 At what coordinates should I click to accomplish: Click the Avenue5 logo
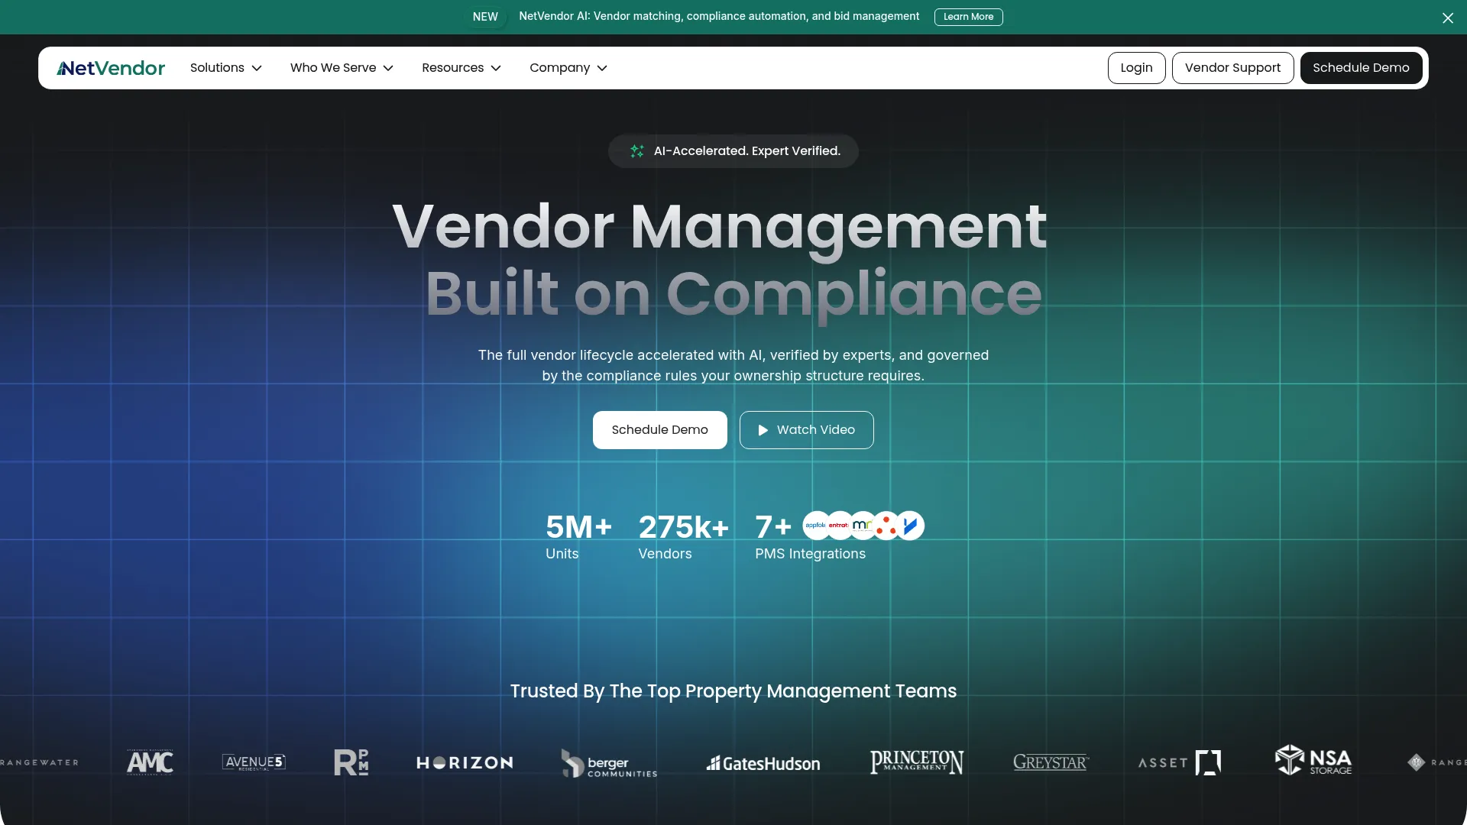[x=254, y=762]
